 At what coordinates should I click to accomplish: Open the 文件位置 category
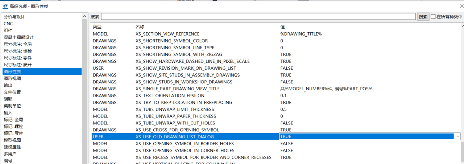[12, 92]
